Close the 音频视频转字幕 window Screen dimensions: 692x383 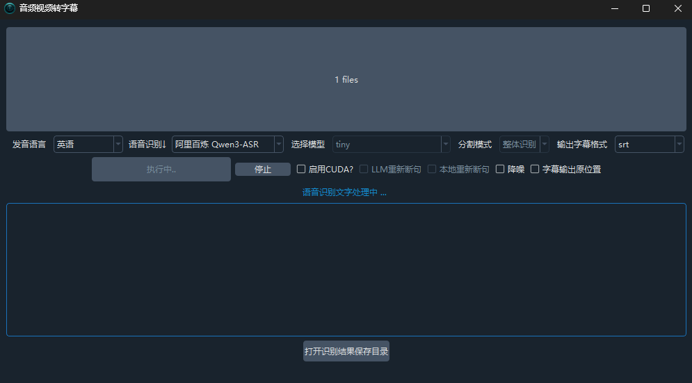(x=678, y=8)
